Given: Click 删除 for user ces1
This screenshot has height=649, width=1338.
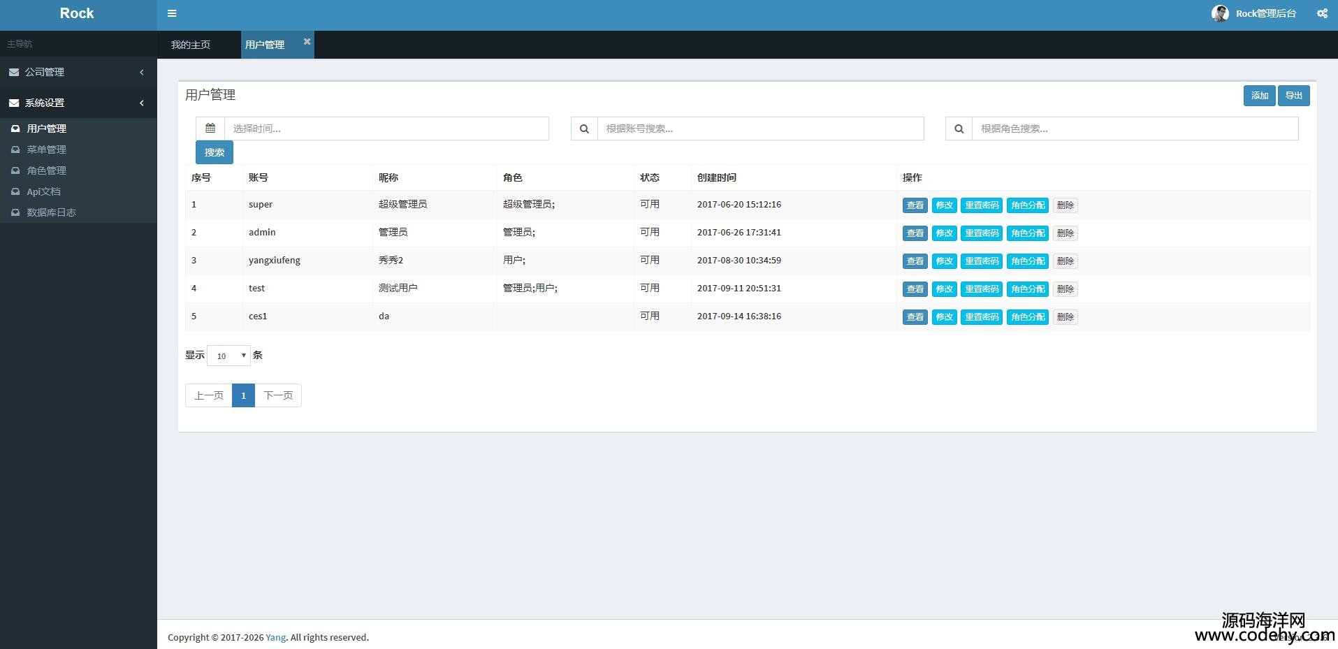Looking at the screenshot, I should (x=1065, y=317).
